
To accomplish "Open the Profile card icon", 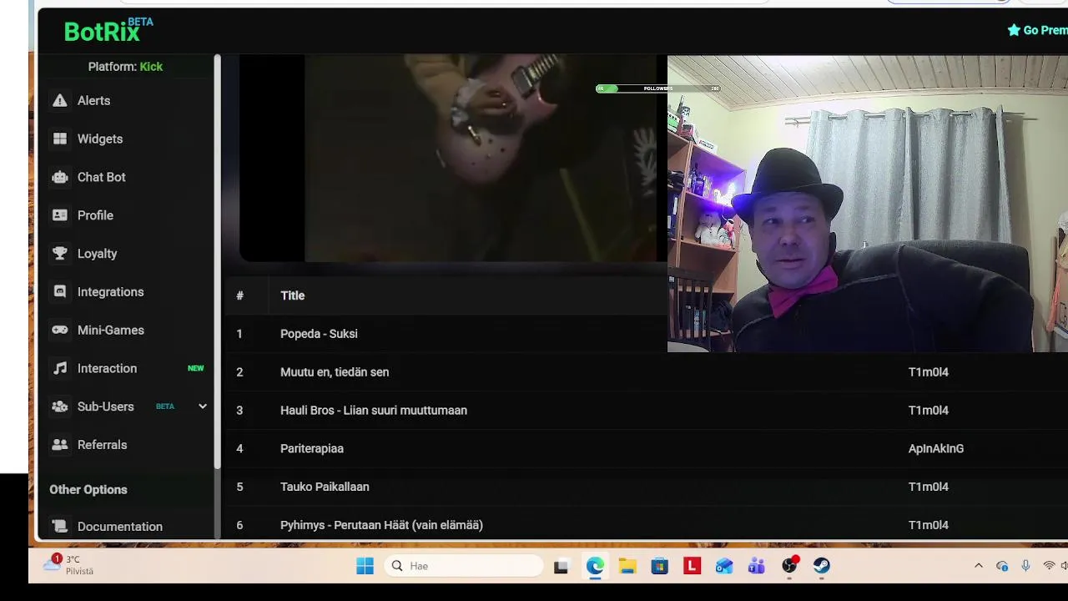I will (x=59, y=215).
